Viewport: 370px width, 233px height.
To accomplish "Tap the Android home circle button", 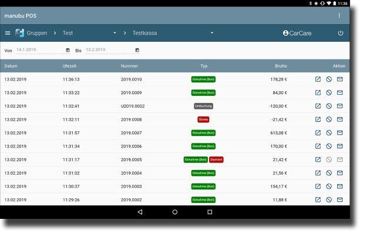I will [175, 212].
